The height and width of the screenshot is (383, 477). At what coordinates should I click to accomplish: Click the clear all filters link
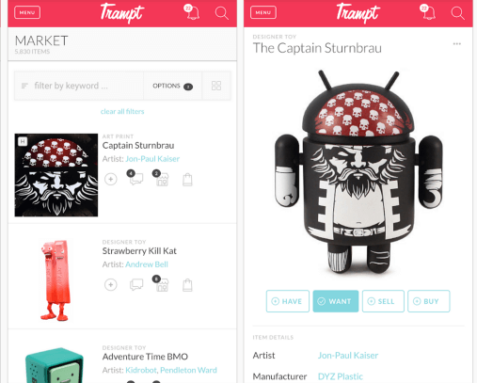tap(122, 111)
